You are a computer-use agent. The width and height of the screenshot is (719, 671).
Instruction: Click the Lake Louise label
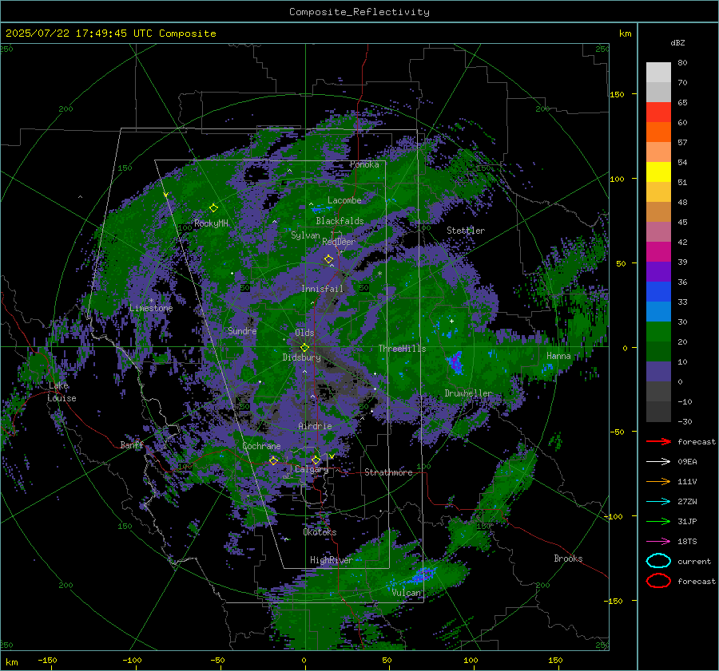62,392
